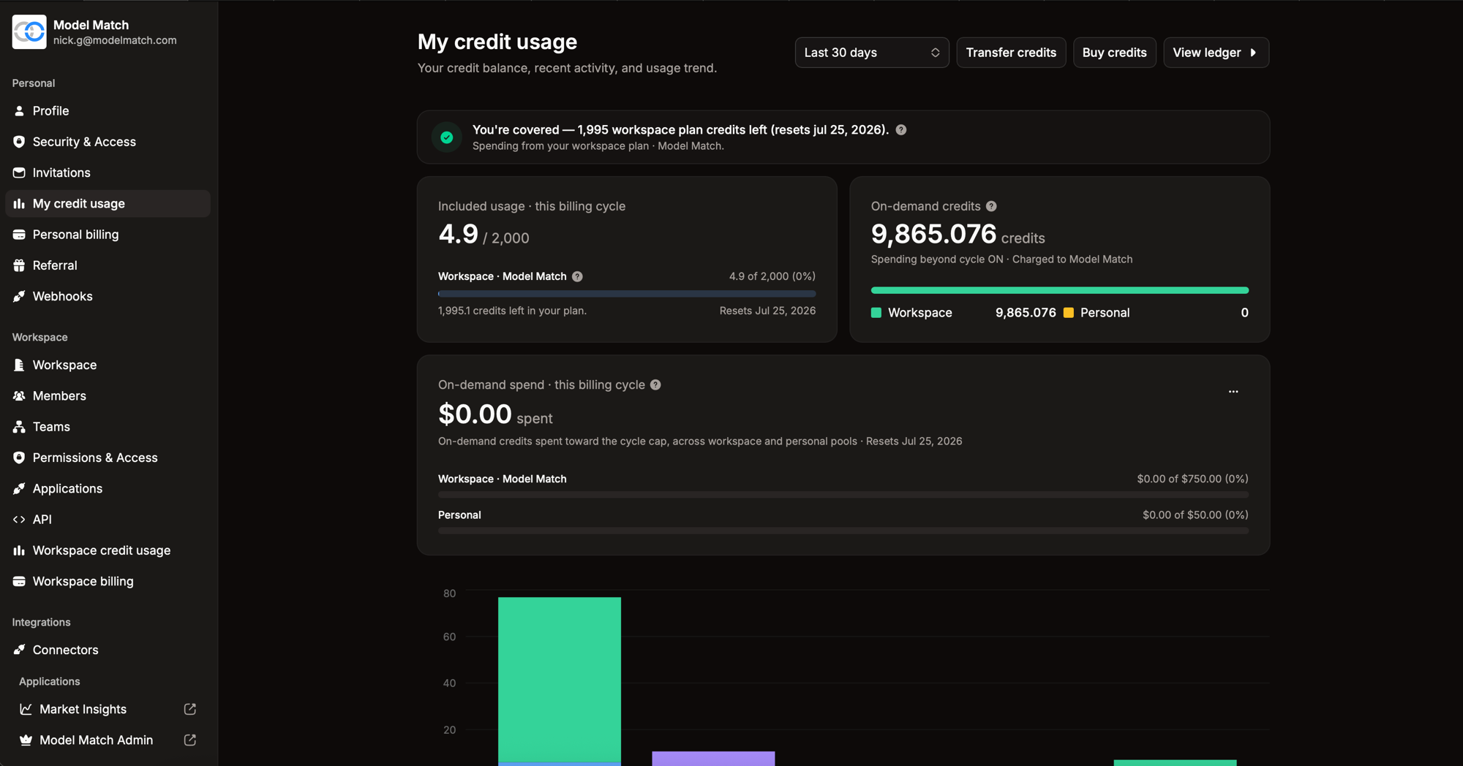
Task: Click the yellow Personal legend swatch
Action: click(1069, 313)
